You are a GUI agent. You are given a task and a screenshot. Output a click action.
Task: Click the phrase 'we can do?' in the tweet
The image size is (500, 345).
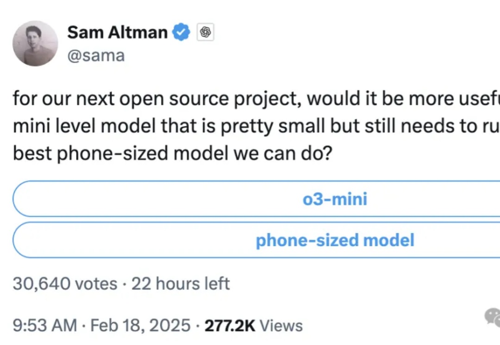(283, 153)
